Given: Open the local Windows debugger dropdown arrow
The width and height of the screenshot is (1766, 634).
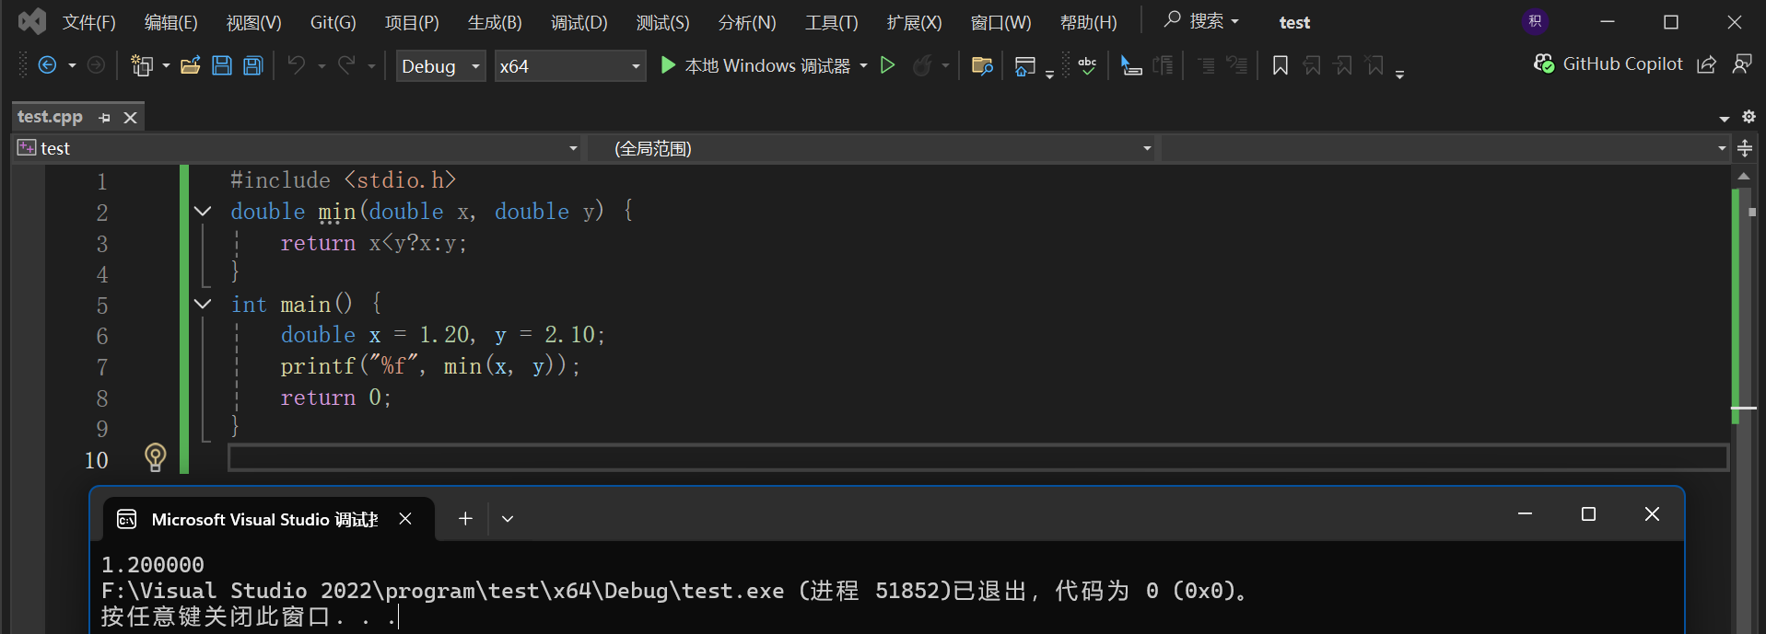Looking at the screenshot, I should pyautogui.click(x=863, y=66).
